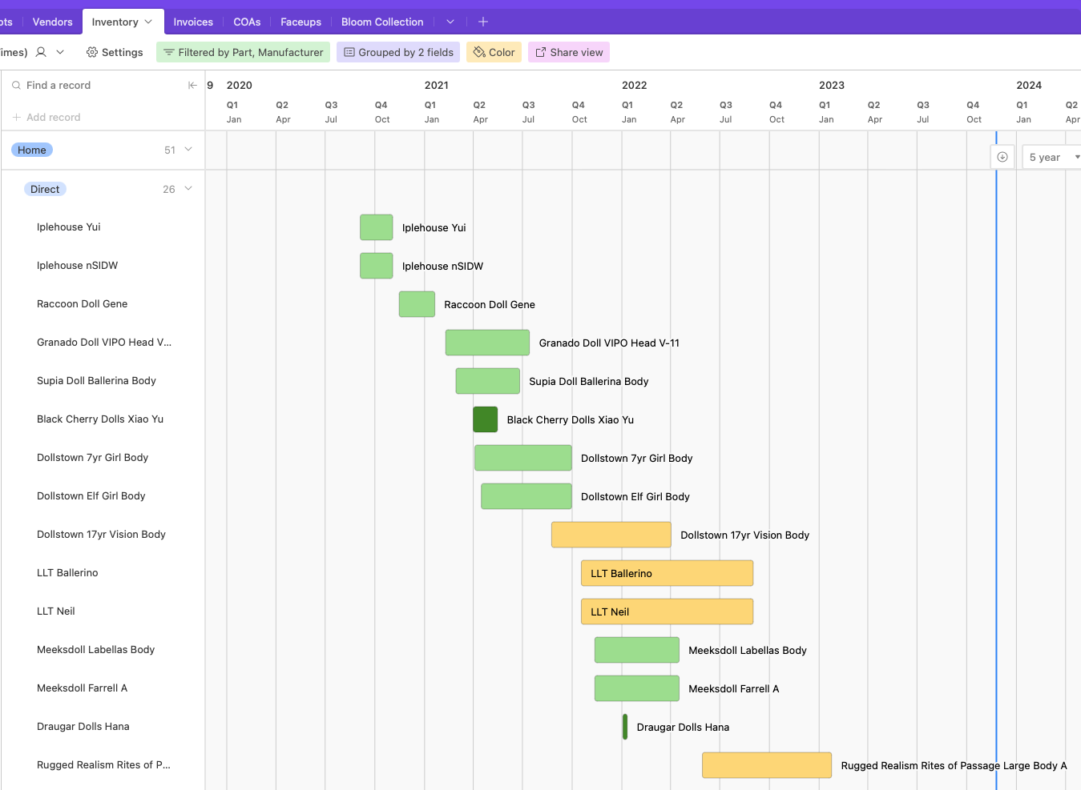Click the yellow LLT Ballerino timeline bar
Image resolution: width=1081 pixels, height=790 pixels.
[667, 573]
